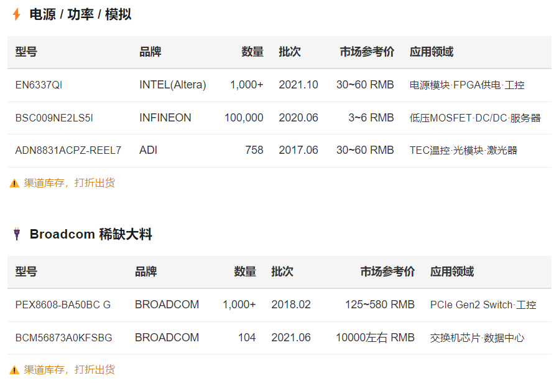Select BROADCOM brand in BCM56873 row

pos(167,338)
